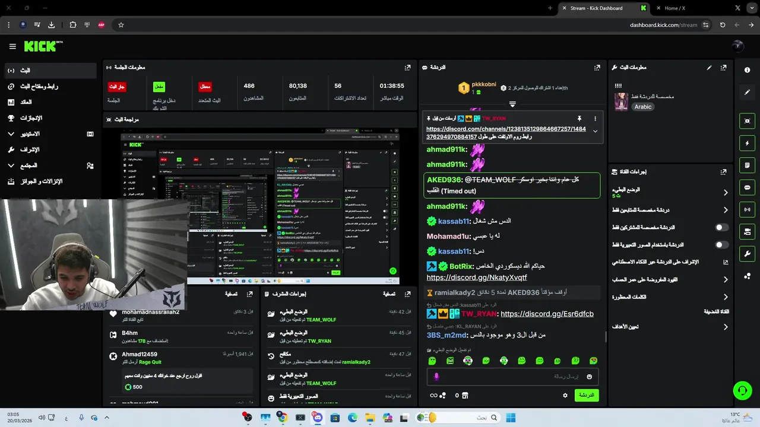Open the green headset support button
This screenshot has height=427, width=760.
742,390
